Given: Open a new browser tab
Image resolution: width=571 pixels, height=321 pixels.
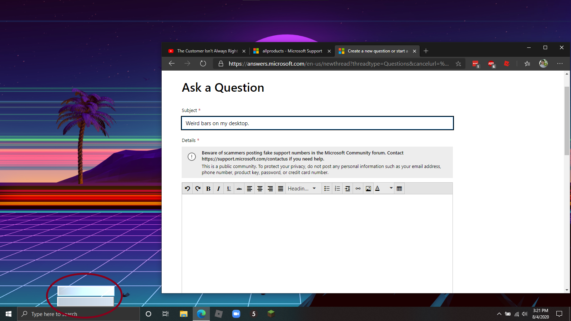Looking at the screenshot, I should (x=426, y=51).
